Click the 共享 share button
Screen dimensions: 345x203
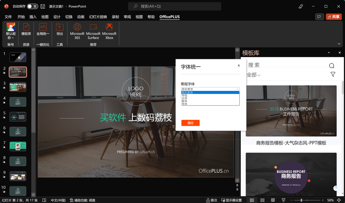click(333, 17)
